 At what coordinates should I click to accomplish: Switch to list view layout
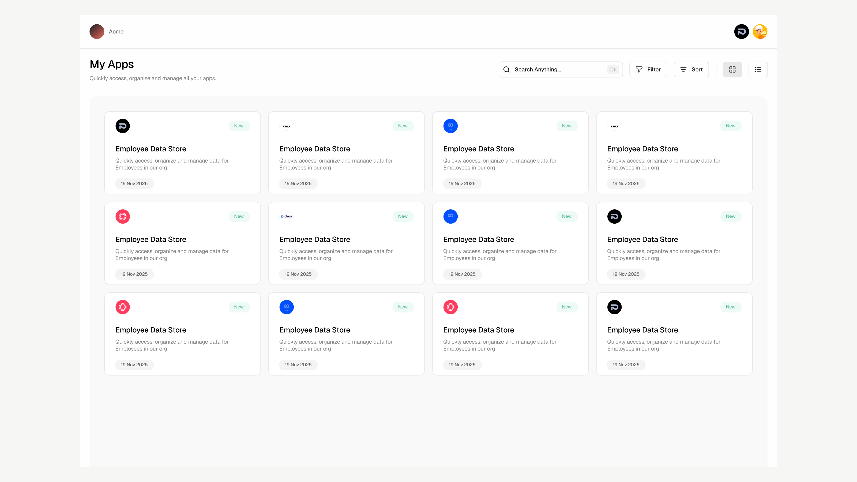[x=758, y=70]
